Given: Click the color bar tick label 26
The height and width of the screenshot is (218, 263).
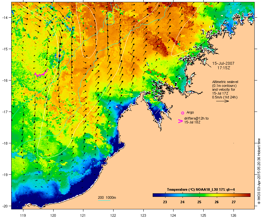Looking at the screenshot, I should [x=216, y=202].
